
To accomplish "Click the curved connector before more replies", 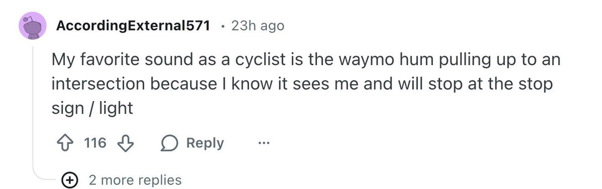I will click(x=45, y=173).
